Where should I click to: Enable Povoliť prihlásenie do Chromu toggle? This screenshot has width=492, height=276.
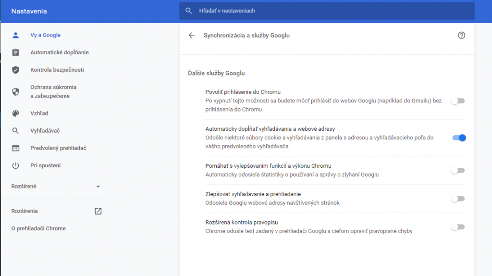coord(458,101)
